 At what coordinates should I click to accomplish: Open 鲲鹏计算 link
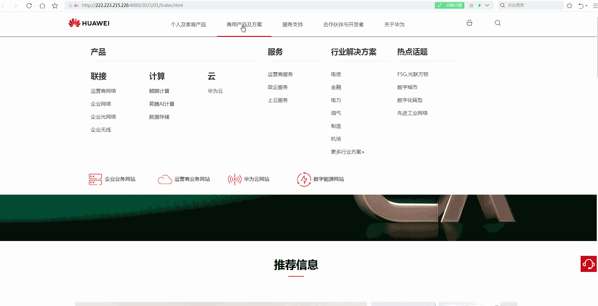pyautogui.click(x=159, y=91)
